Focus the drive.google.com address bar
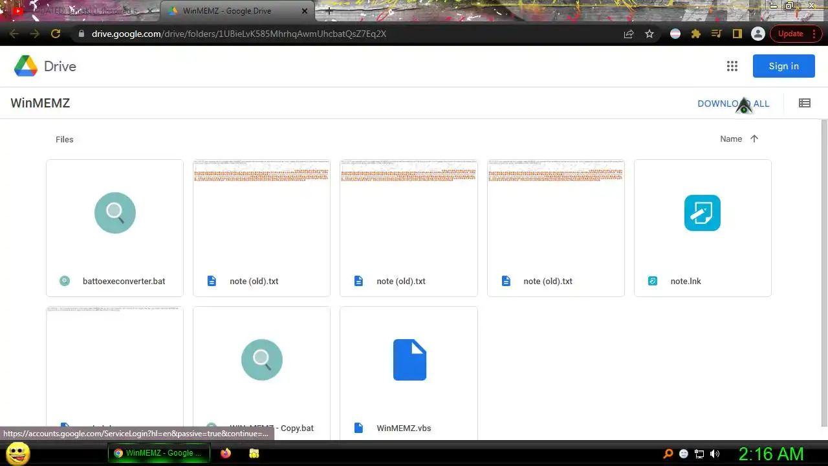 tap(349, 34)
